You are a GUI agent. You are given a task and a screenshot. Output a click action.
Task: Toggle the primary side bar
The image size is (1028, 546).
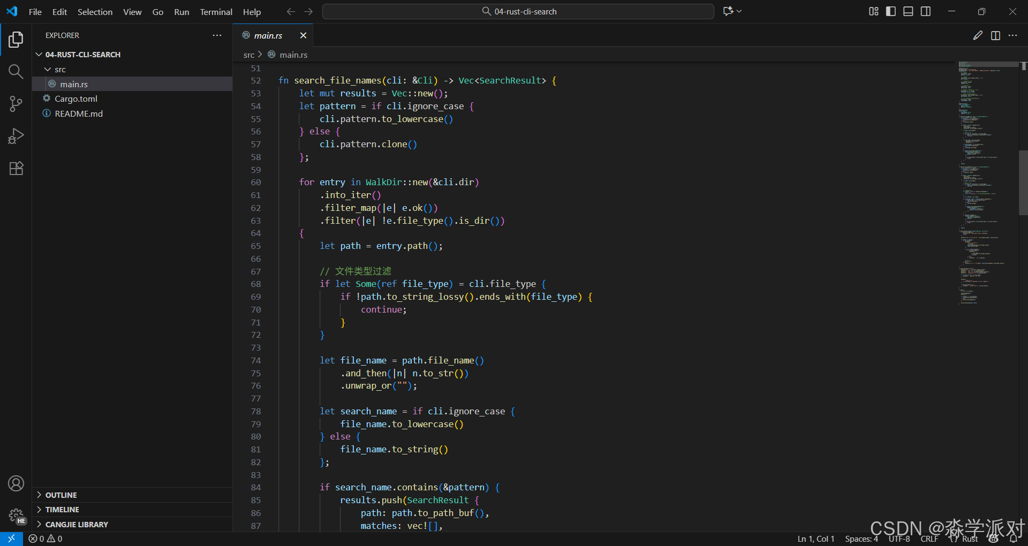[891, 11]
